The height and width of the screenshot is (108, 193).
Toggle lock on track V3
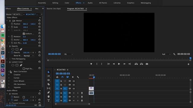pos(61,81)
